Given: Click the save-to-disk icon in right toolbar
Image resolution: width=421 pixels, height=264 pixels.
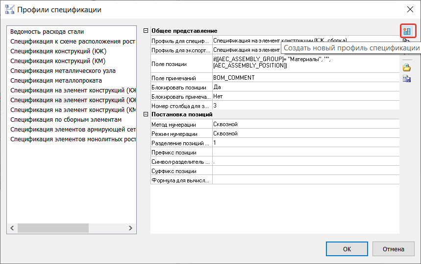Looking at the screenshot, I should (x=406, y=79).
